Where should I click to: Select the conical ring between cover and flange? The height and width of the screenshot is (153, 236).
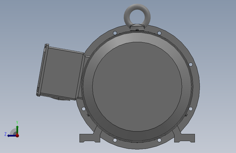tap(137, 38)
